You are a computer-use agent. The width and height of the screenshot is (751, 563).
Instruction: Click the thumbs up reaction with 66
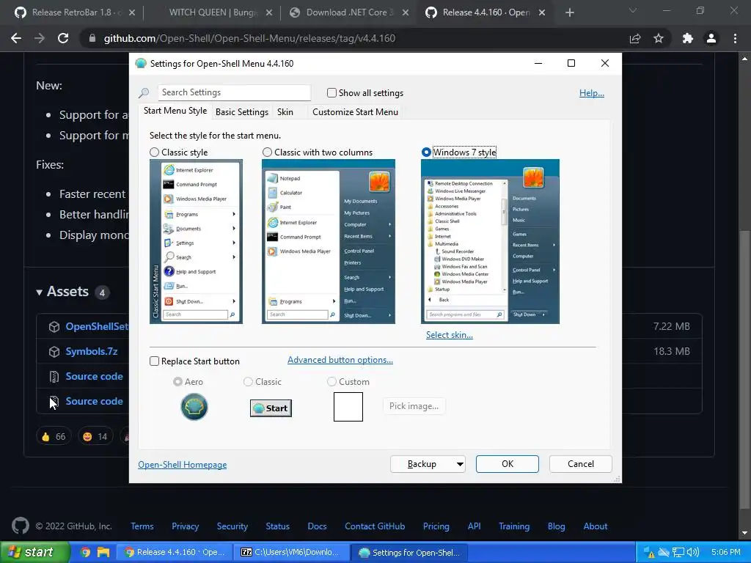tap(54, 436)
